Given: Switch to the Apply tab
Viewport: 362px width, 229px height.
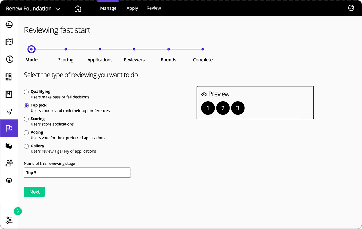Looking at the screenshot, I should (x=132, y=8).
